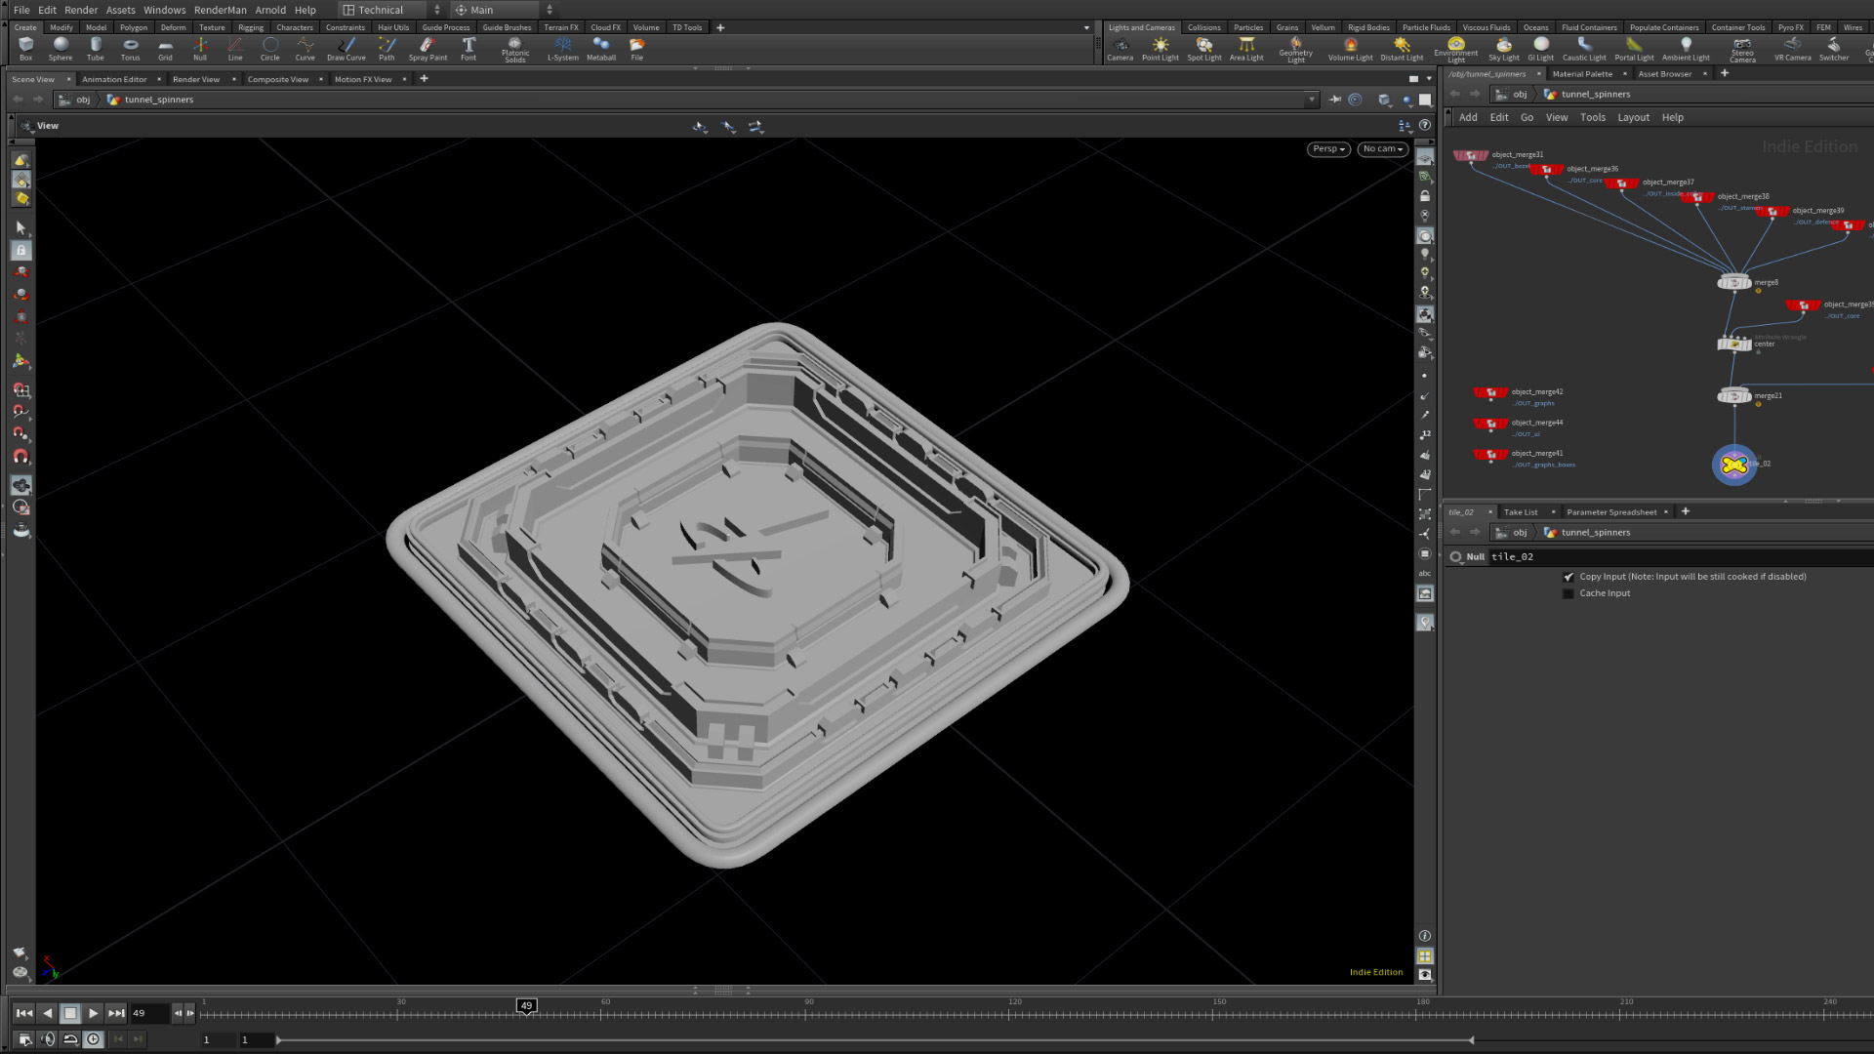Select the Grid shelf tool
Image resolution: width=1874 pixels, height=1054 pixels.
point(165,50)
